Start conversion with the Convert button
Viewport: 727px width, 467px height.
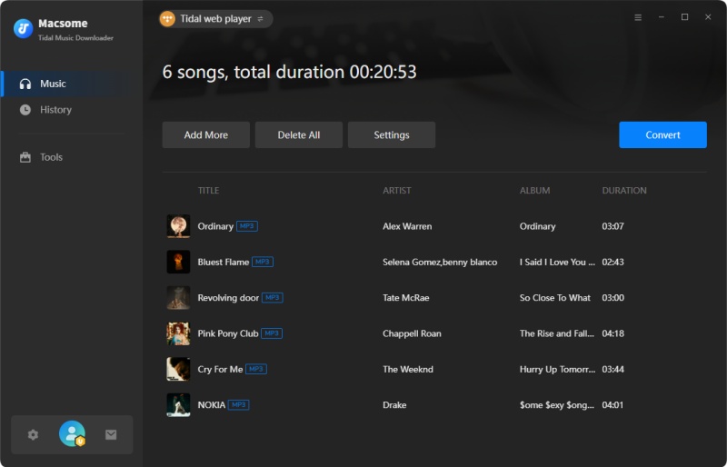(662, 135)
